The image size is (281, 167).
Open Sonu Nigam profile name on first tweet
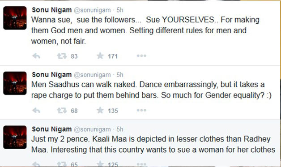pyautogui.click(x=52, y=10)
